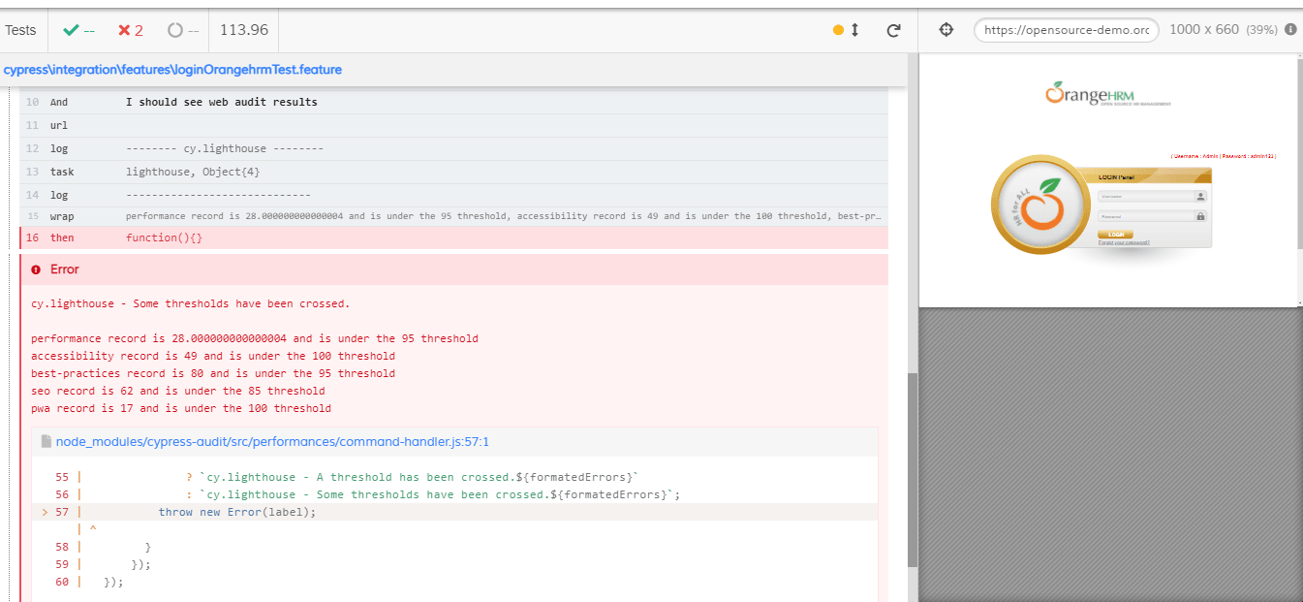Click the command log vertical scrollbar
The image size is (1303, 602).
(912, 465)
